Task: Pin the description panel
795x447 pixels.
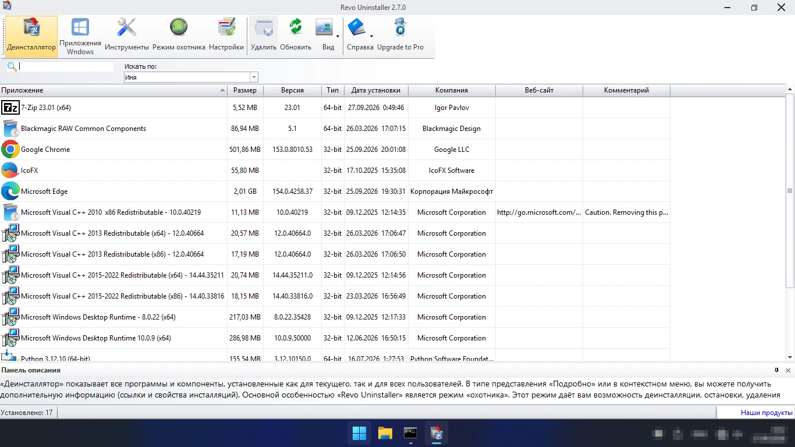Action: (x=777, y=370)
